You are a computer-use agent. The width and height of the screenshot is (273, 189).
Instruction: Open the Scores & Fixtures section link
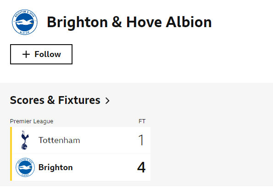click(x=60, y=100)
